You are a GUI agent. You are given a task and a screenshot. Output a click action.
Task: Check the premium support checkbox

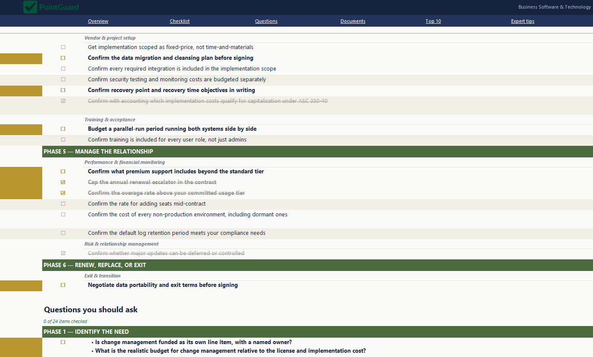coord(63,172)
